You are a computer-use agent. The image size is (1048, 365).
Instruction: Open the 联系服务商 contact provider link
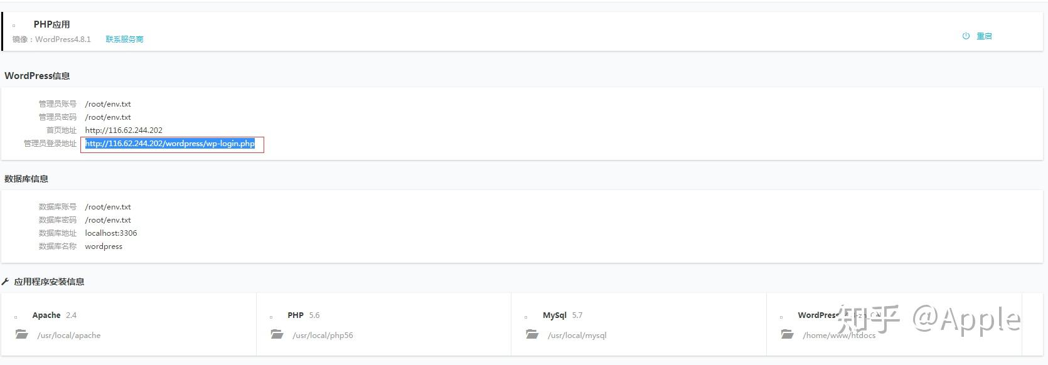coord(124,40)
